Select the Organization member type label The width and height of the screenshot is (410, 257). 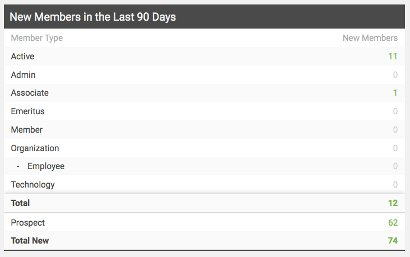[35, 148]
